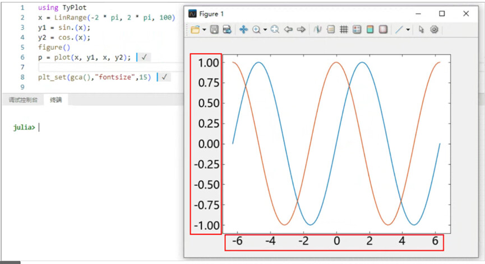The width and height of the screenshot is (485, 264).
Task: Click the save floppy disk icon
Action: pyautogui.click(x=214, y=30)
